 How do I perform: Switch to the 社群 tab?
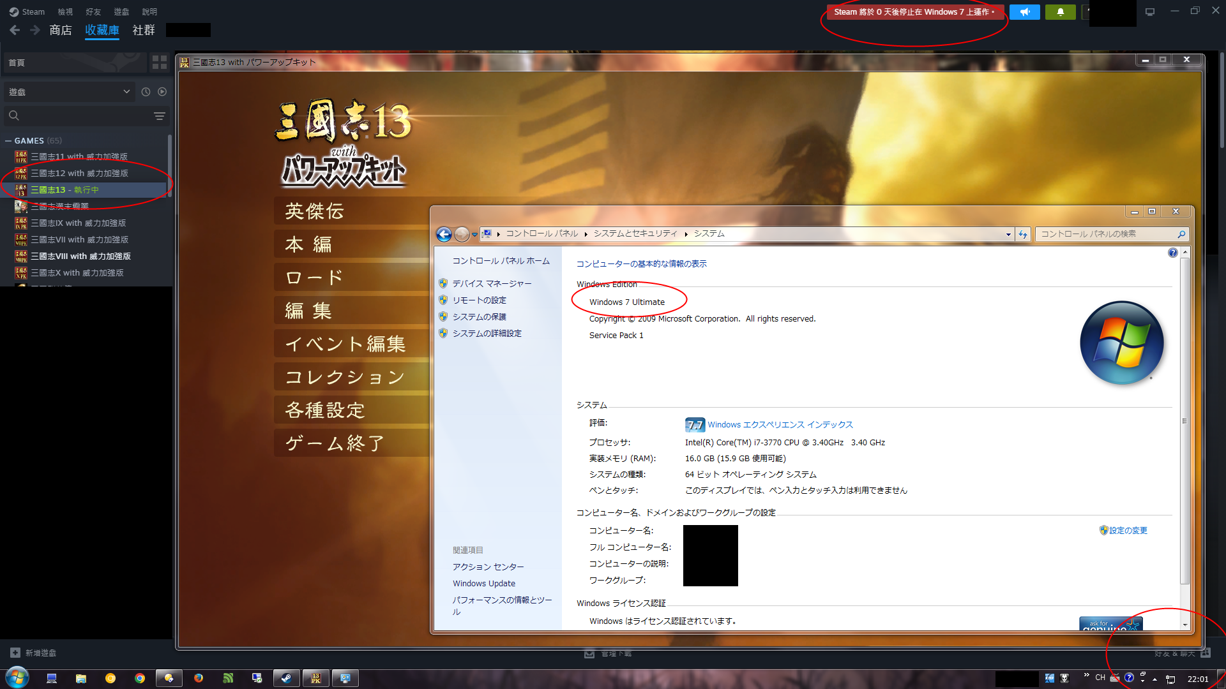pyautogui.click(x=144, y=30)
